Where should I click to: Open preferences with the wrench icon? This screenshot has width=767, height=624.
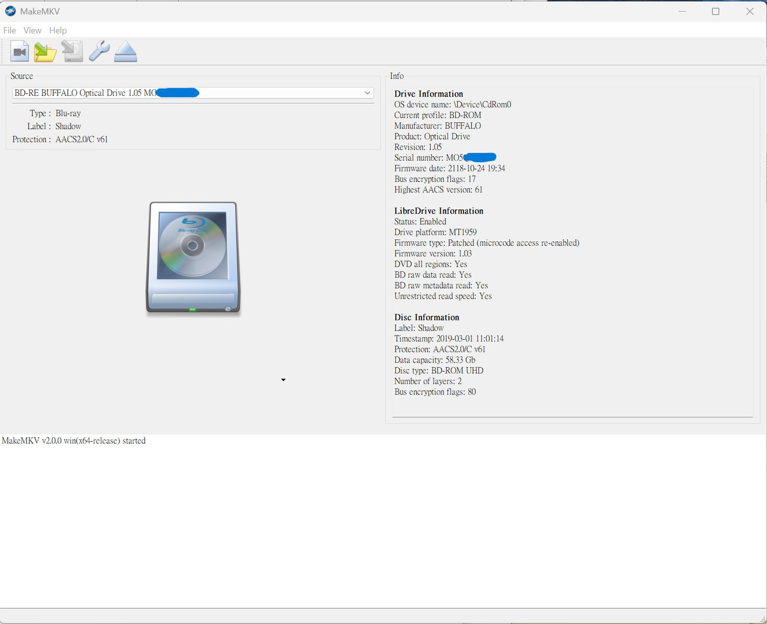pyautogui.click(x=99, y=52)
